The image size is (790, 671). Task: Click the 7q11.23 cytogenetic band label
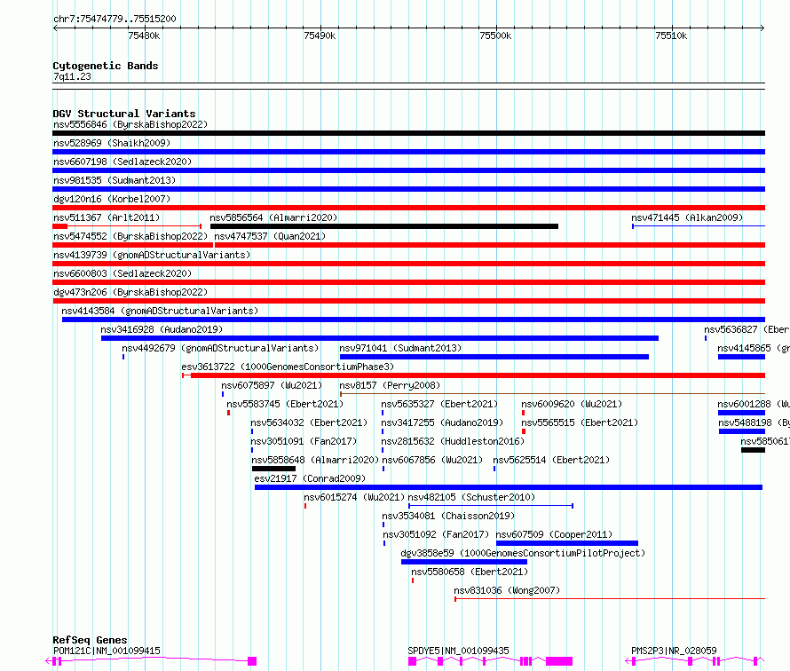(x=72, y=76)
